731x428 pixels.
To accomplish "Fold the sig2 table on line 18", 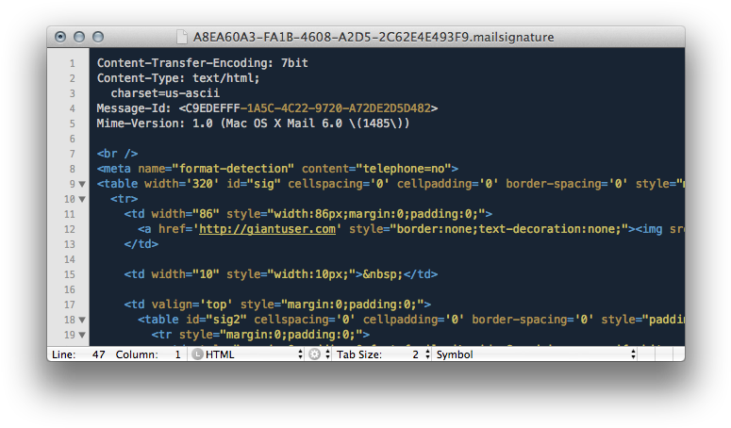I will click(82, 320).
